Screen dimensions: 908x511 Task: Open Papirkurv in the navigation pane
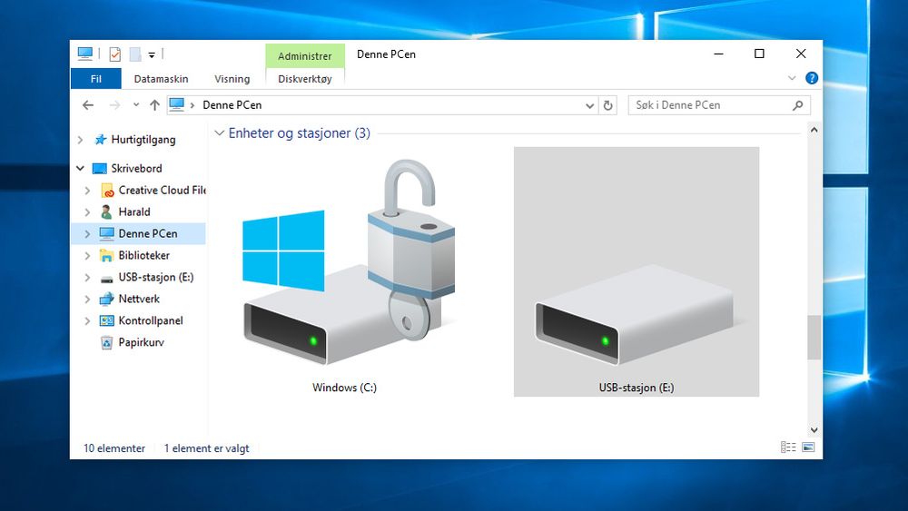coord(142,342)
